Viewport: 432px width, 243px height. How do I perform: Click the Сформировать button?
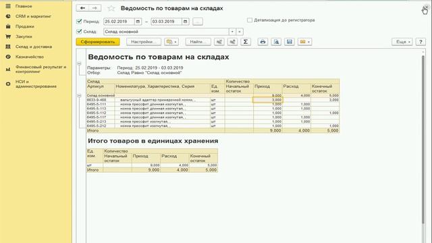[x=98, y=42]
